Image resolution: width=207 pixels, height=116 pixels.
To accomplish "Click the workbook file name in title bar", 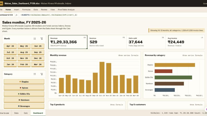I will coord(22,3).
